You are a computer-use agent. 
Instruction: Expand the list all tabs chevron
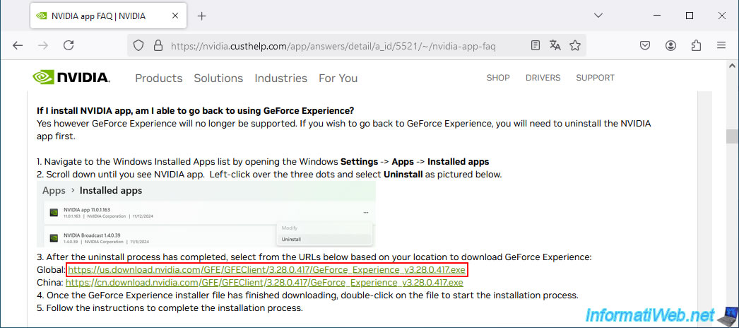[x=598, y=16]
